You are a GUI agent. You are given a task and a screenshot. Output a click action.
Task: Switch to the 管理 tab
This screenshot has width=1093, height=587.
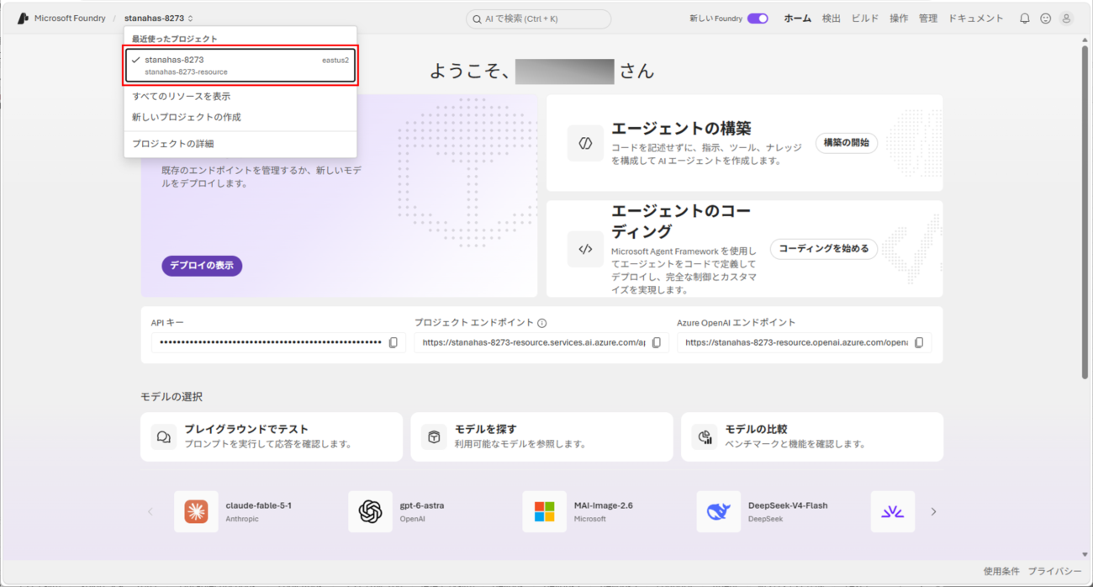coord(928,19)
